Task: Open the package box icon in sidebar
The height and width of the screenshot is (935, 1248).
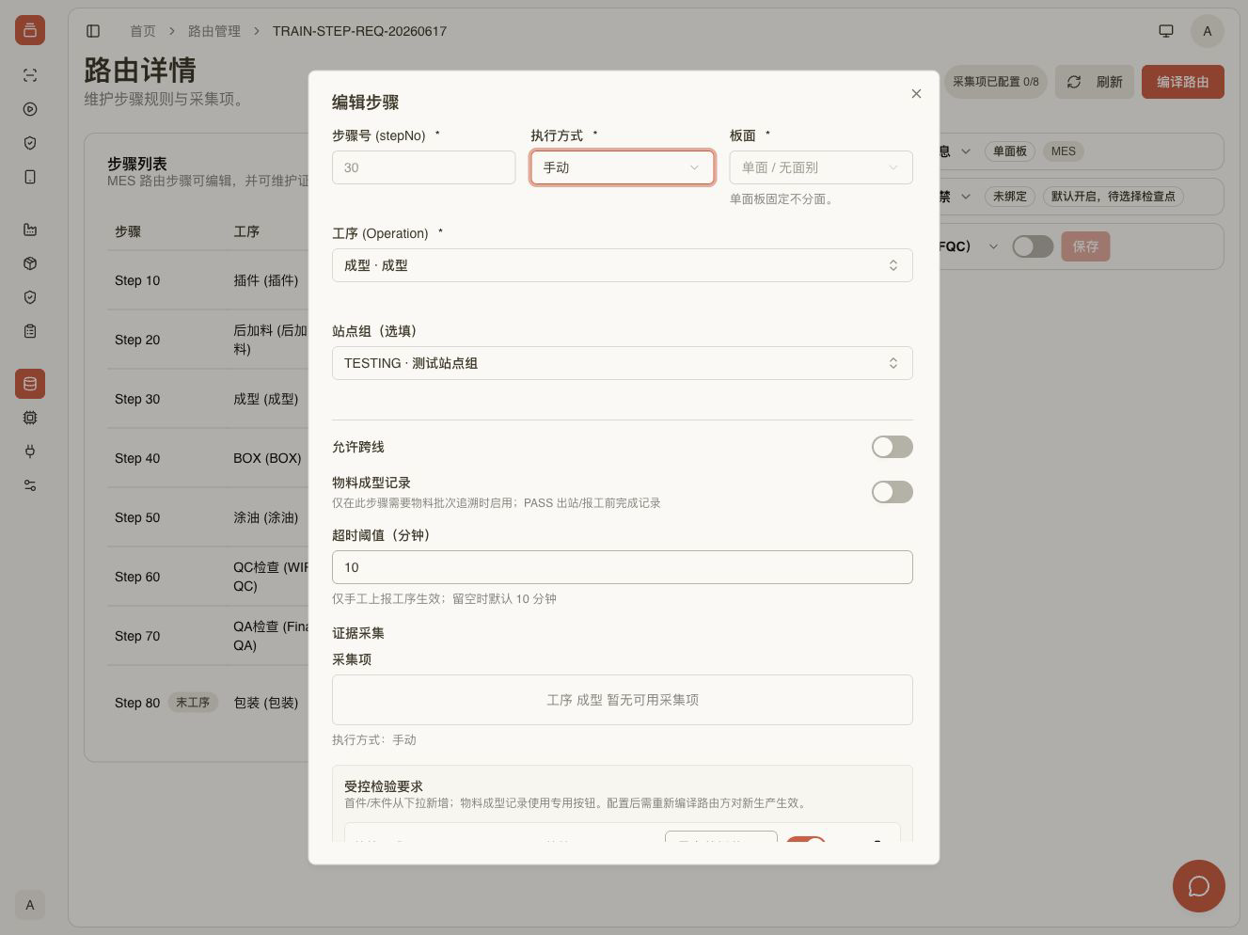Action: point(30,263)
